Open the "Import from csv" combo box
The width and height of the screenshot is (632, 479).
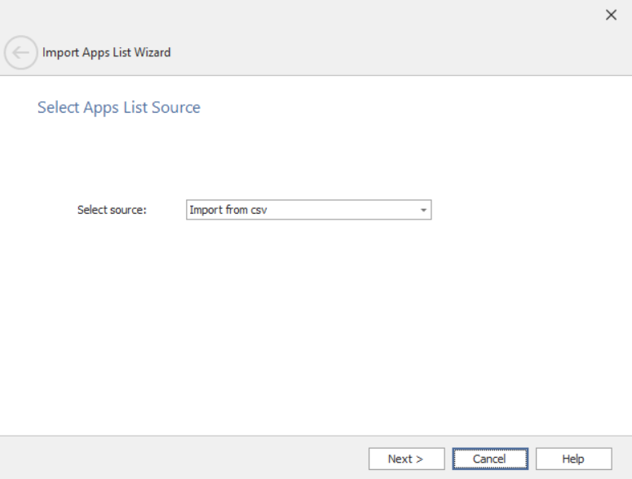(308, 211)
